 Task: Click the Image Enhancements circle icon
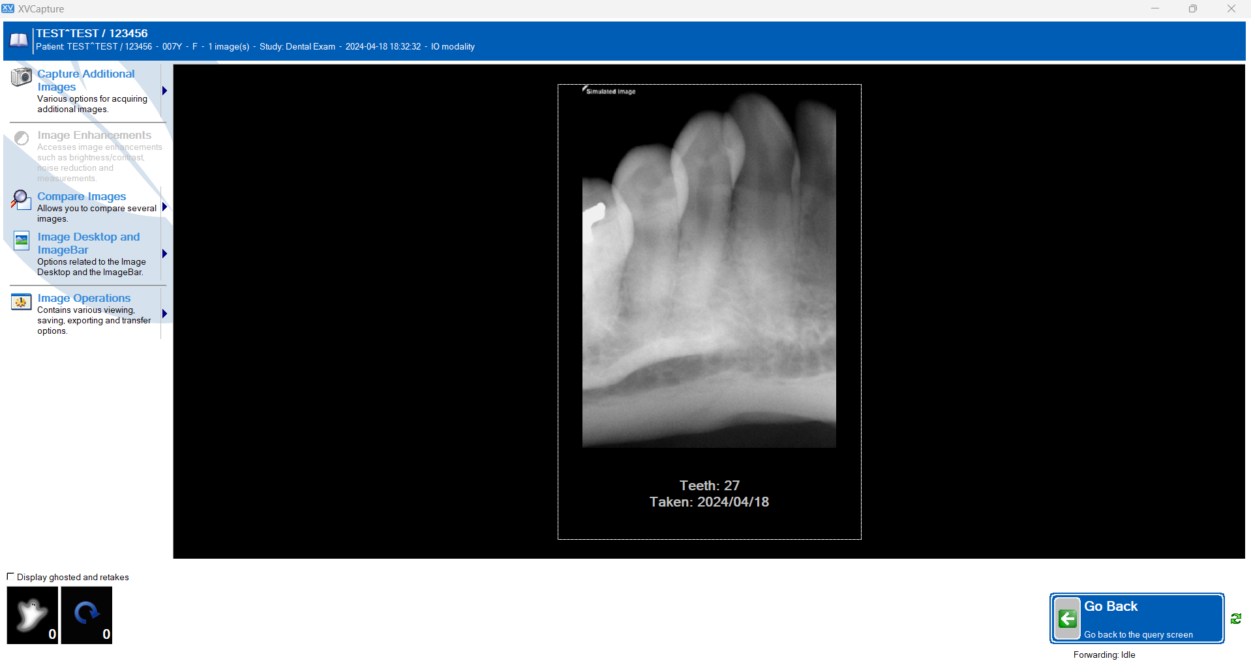coord(22,138)
